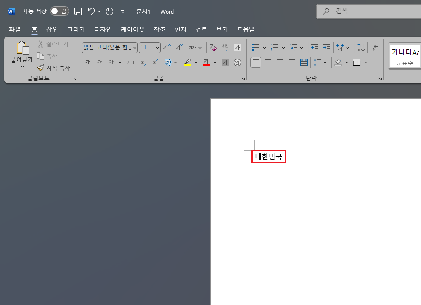Switch to the 삽입 (Insert) tab
This screenshot has width=421, height=305.
coord(52,29)
